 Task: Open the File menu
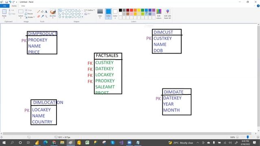4,6
